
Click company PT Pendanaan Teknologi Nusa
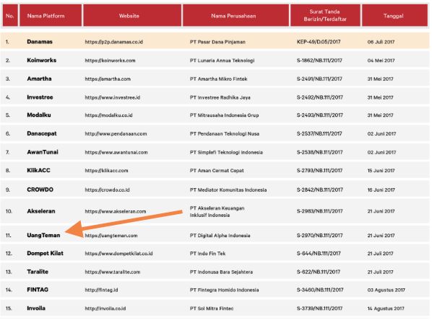pos(225,134)
